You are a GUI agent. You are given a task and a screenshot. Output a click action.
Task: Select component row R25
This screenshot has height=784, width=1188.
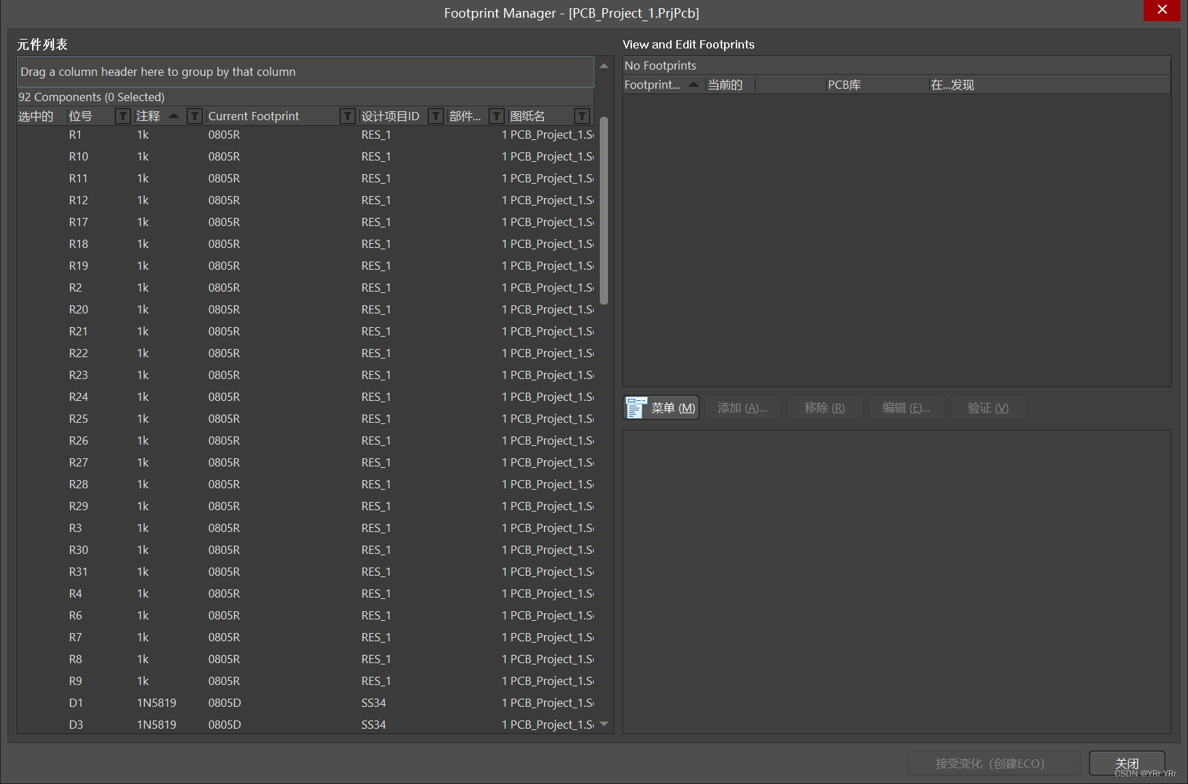click(305, 419)
